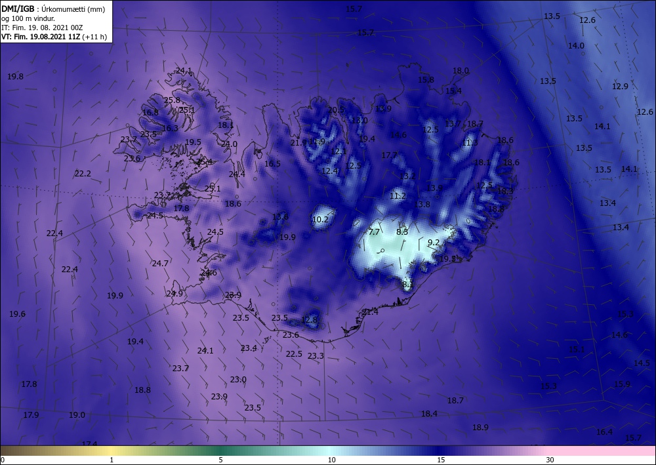Click the 5 label on the color scale
Image resolution: width=656 pixels, height=465 pixels.
pos(220,460)
